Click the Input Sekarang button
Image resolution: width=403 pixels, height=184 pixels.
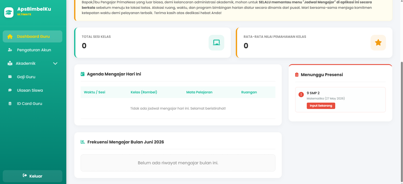(x=321, y=106)
